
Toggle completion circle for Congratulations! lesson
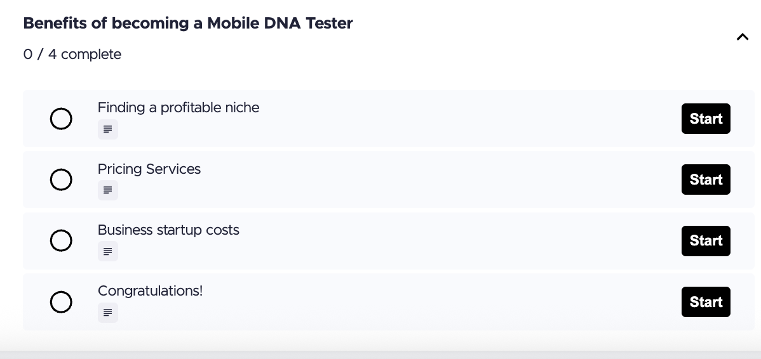[x=61, y=302]
